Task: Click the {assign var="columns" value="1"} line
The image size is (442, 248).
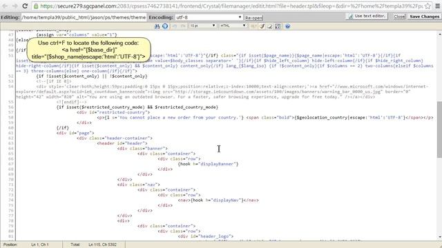Action: click(77, 34)
